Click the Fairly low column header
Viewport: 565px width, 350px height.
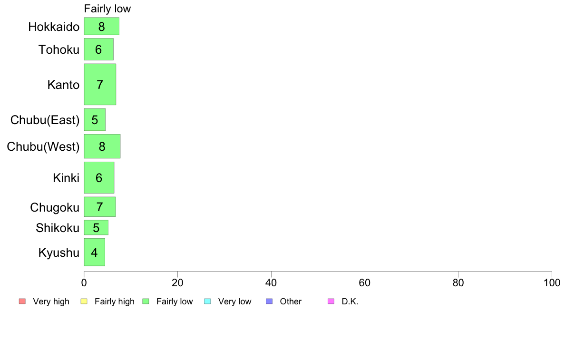107,9
